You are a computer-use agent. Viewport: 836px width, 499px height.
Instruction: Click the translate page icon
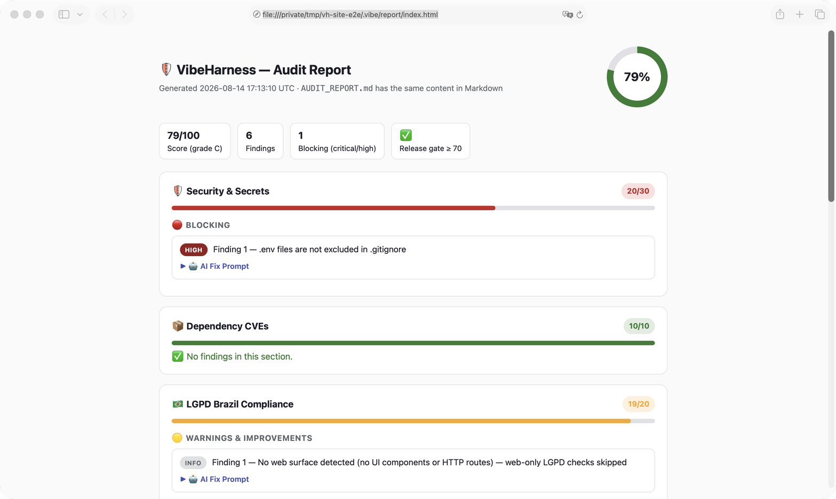click(x=567, y=14)
